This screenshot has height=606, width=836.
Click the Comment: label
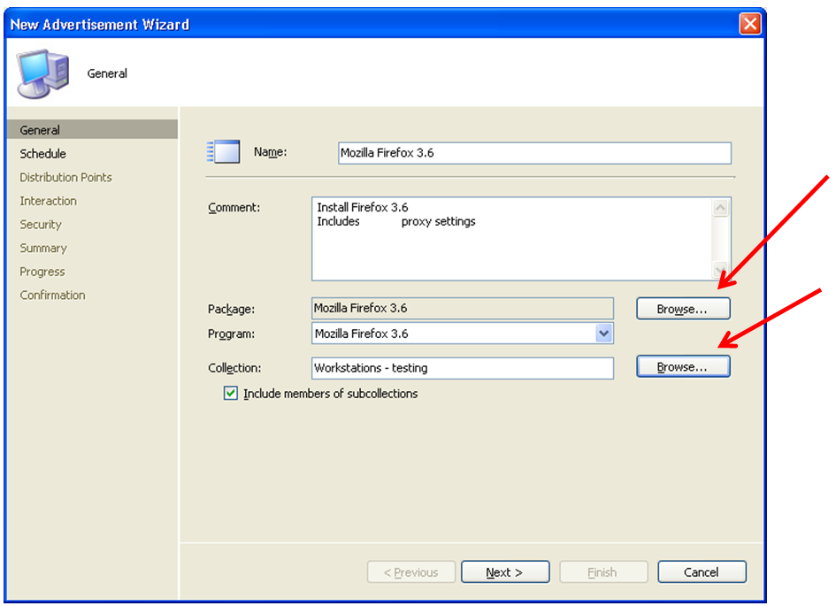(x=234, y=207)
